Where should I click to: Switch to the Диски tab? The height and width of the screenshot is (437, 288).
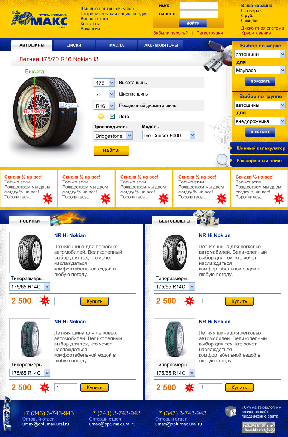click(x=74, y=45)
